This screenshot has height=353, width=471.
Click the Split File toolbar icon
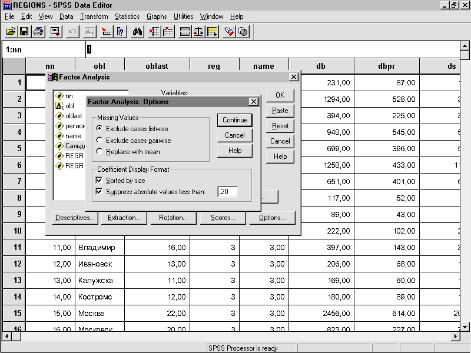point(184,32)
